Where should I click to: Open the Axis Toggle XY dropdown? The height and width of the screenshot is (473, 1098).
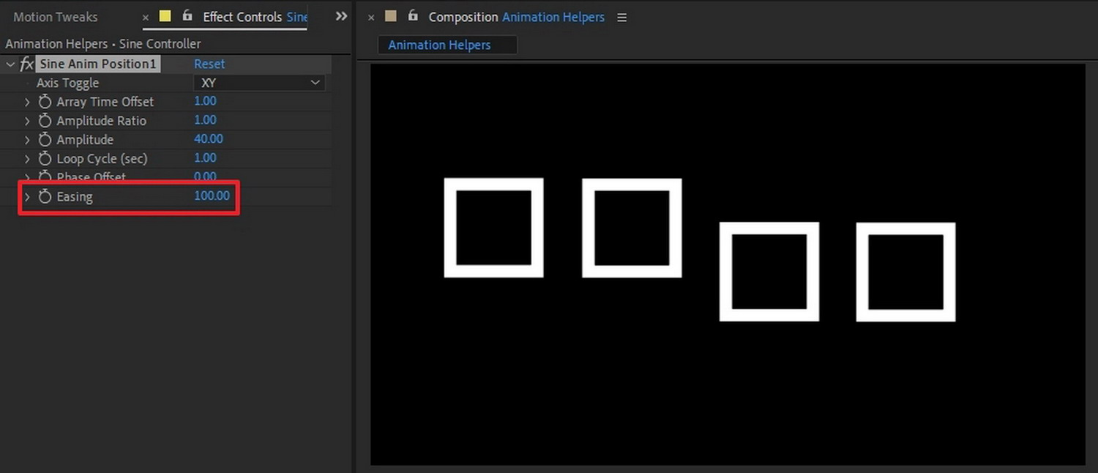(x=259, y=83)
